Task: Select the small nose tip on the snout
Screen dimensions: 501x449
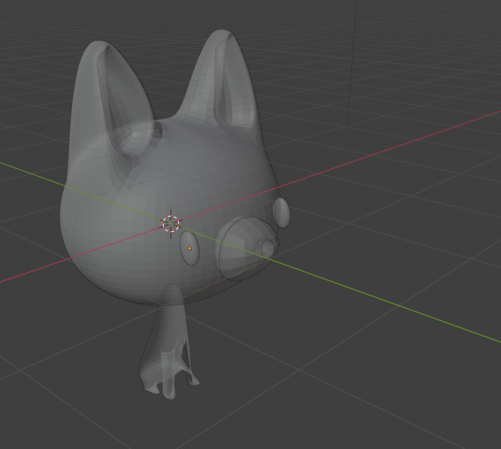Action: coord(267,248)
